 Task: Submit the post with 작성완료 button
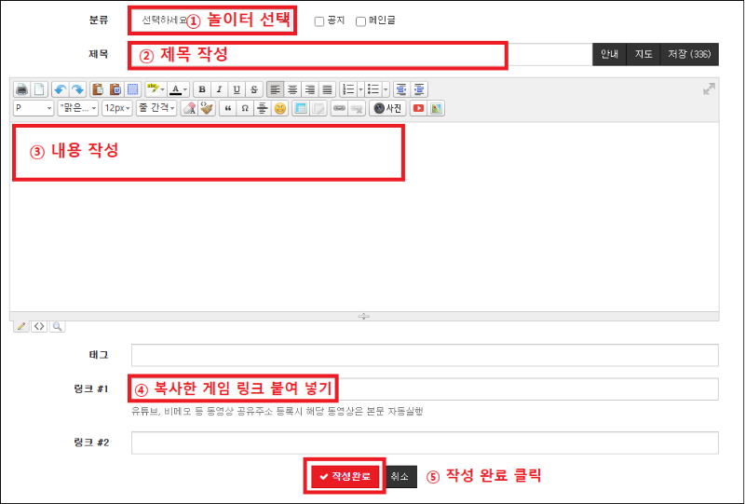pyautogui.click(x=345, y=476)
